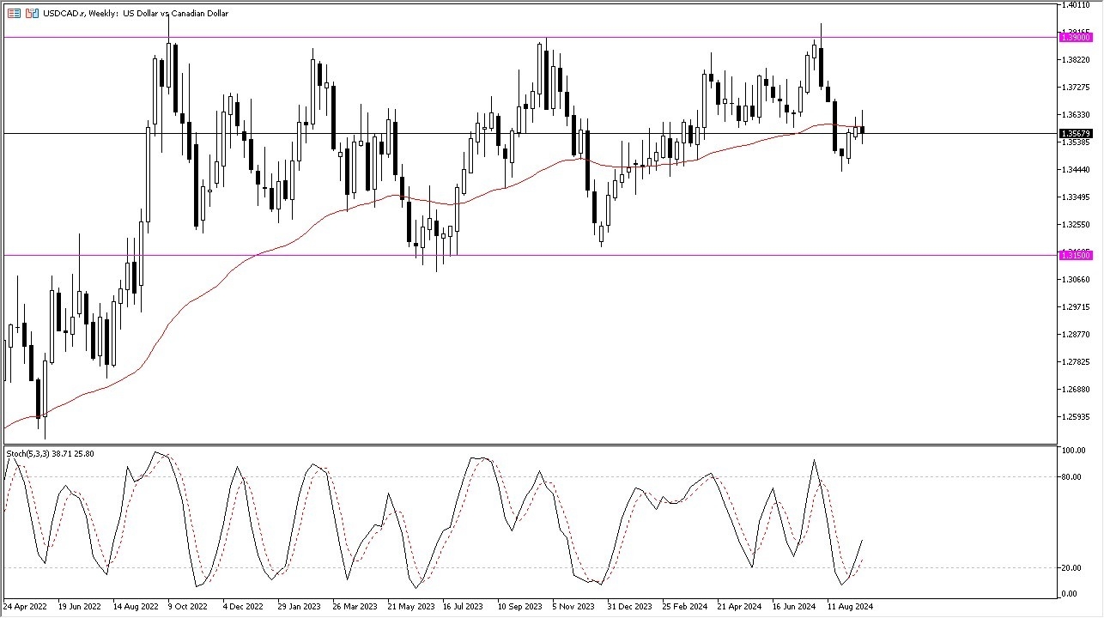The width and height of the screenshot is (1104, 618).
Task: Click the 19 Jun 2022 date label
Action: (x=80, y=606)
